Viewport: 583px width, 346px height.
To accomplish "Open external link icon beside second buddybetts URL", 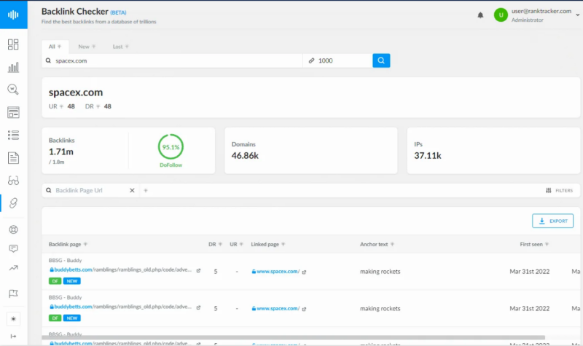I will pos(198,307).
